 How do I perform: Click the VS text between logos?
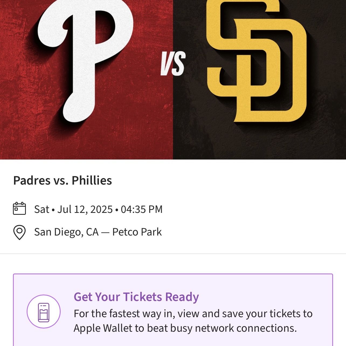click(173, 64)
